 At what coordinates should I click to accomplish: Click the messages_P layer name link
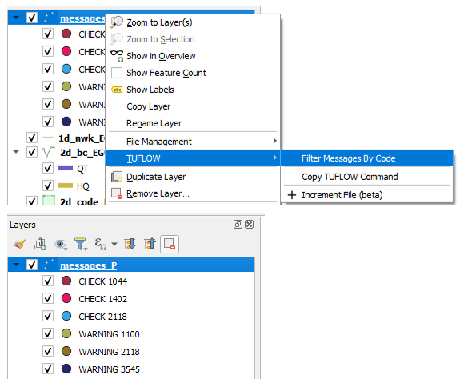88,265
